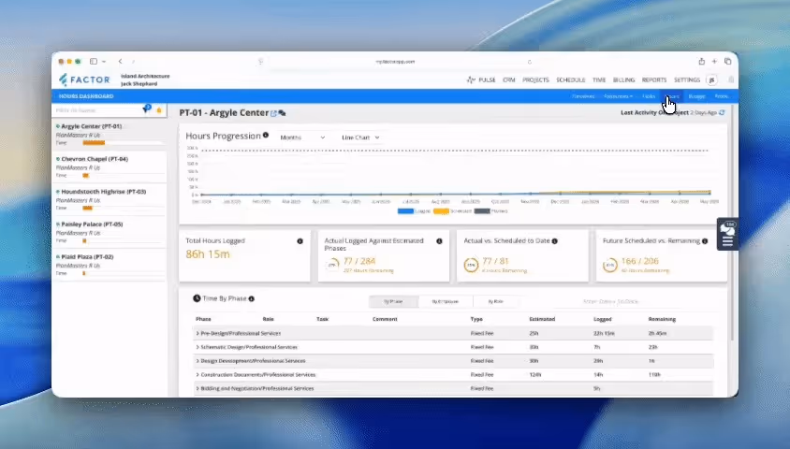This screenshot has width=790, height=449.
Task: Select the Budget tab in blue bar
Action: point(696,96)
